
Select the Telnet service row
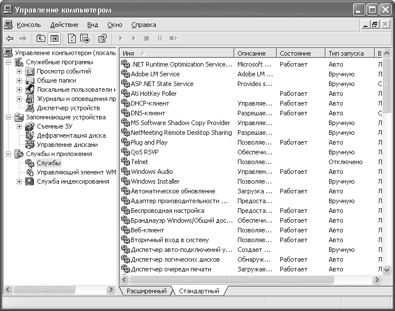click(x=251, y=162)
